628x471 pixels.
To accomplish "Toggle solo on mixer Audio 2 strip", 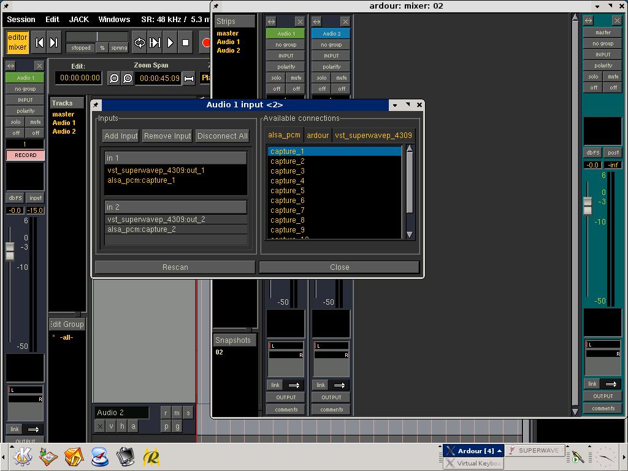I will click(321, 78).
